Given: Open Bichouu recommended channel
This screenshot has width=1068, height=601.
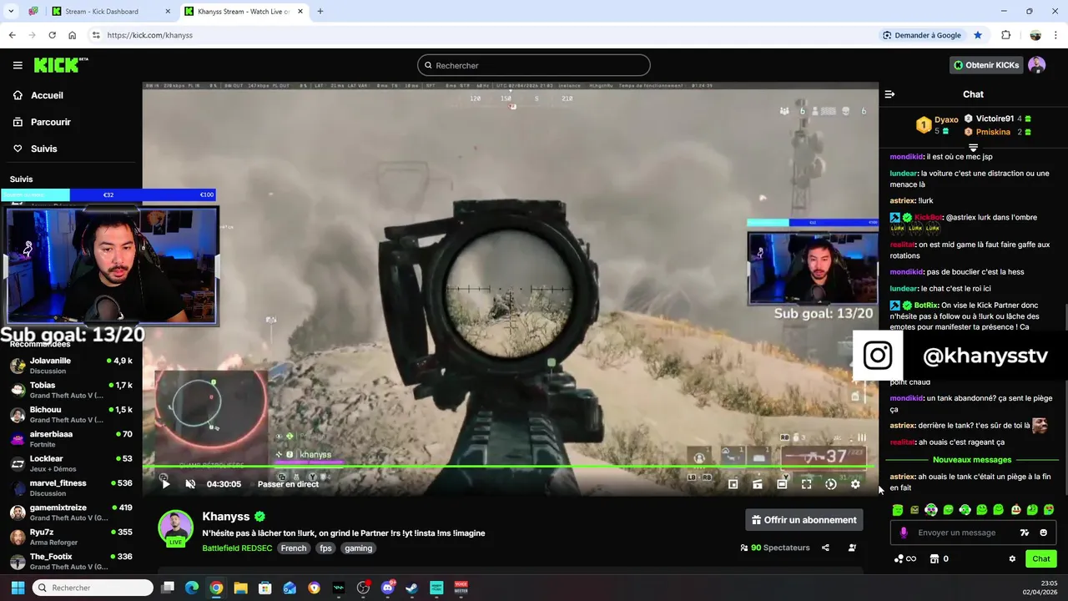Looking at the screenshot, I should tap(71, 415).
